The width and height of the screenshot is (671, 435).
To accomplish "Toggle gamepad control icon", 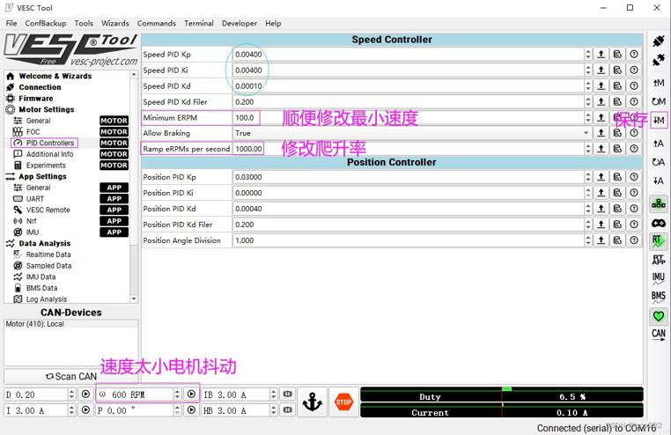I will point(658,223).
